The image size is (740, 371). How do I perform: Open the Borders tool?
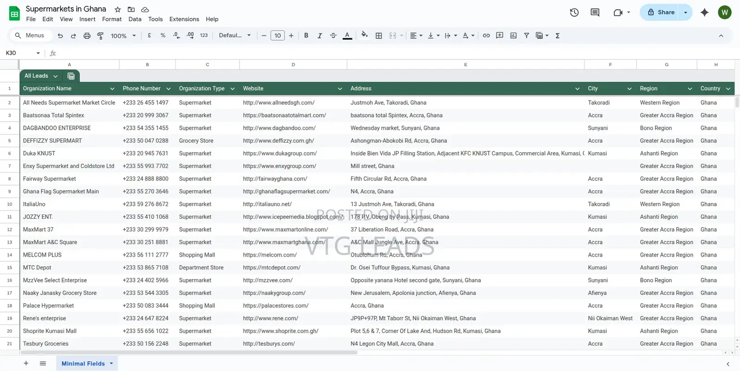379,36
